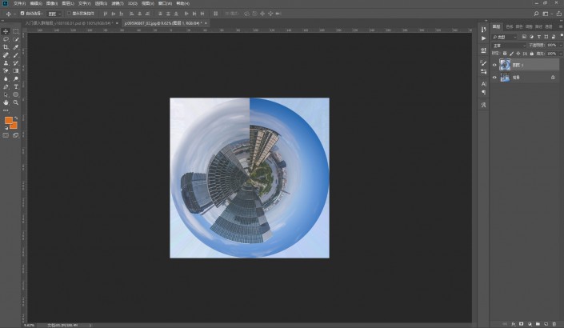Open the Brush Settings panel icon
This screenshot has height=328, width=564.
point(484,63)
